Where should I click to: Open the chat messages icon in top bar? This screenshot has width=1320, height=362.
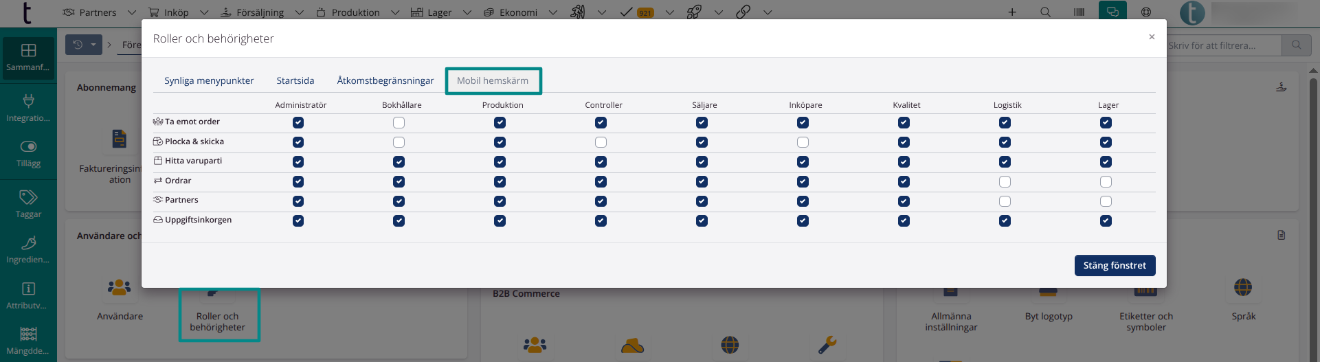[x=1112, y=12]
